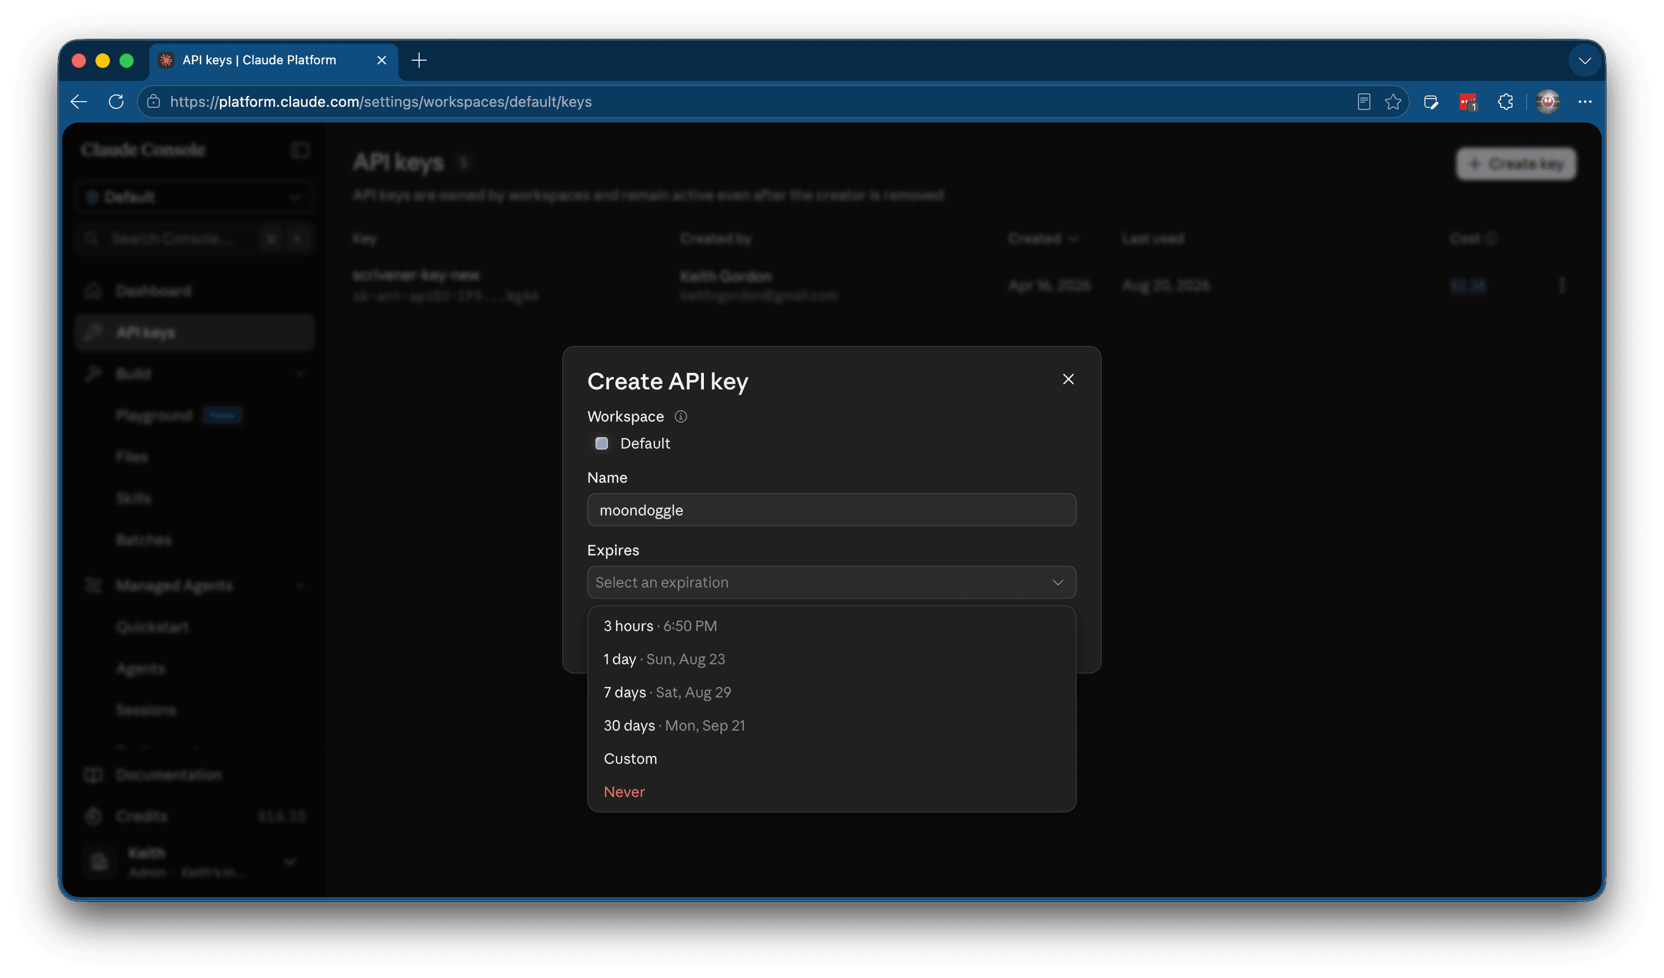
Task: Close the API keys browser tab
Action: tap(382, 60)
